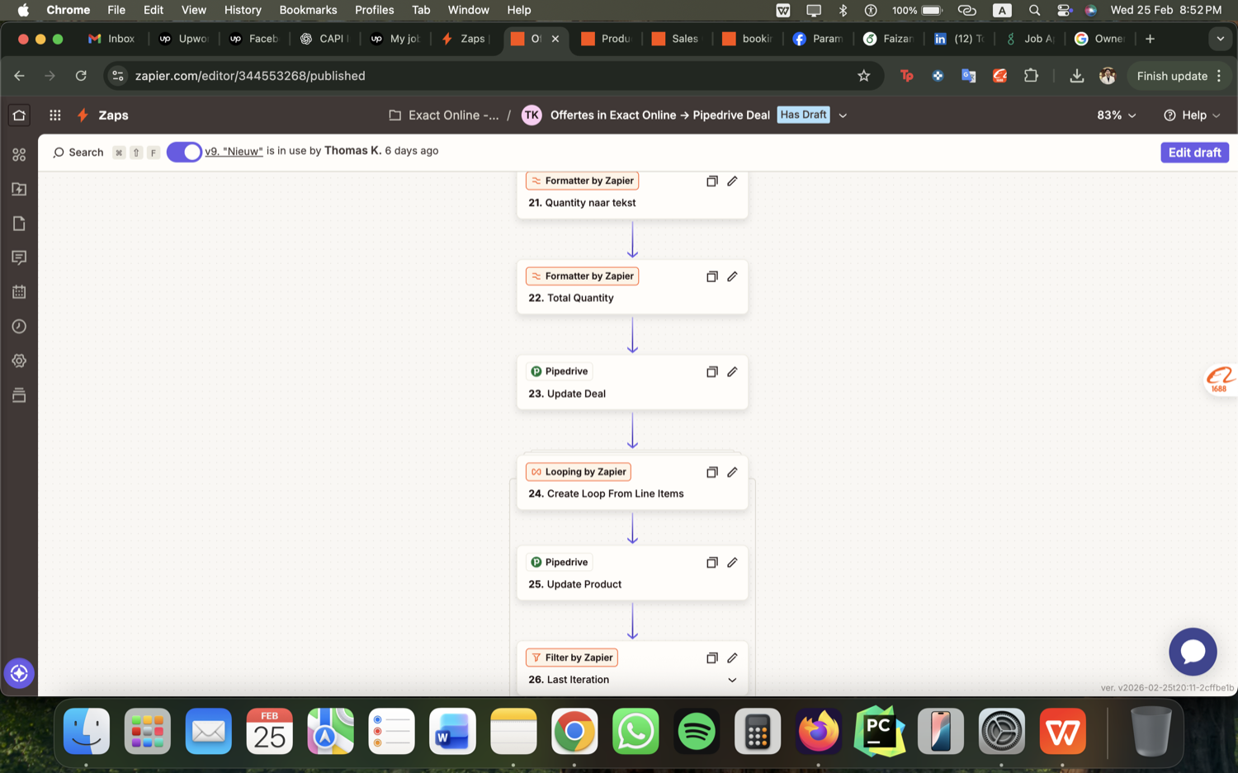Click the copy icon on Total Quantity step
Screen dimensions: 1238x773
[711, 276]
